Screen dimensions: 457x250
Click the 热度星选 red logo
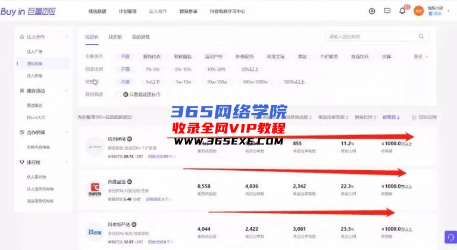pos(95,189)
